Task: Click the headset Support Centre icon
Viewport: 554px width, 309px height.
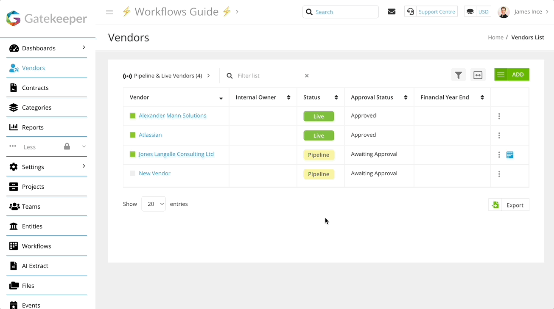Action: [410, 11]
